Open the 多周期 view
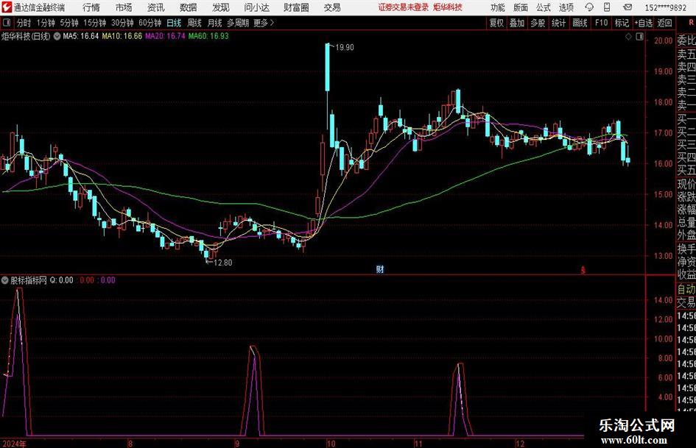Viewport: 696px width, 448px height. click(238, 23)
